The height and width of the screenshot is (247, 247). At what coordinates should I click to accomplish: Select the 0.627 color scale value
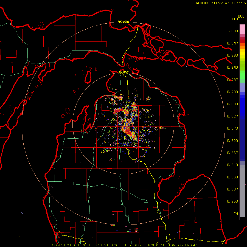click(232, 116)
